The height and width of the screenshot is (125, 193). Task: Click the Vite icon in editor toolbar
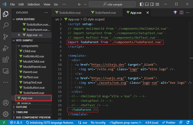tap(175, 12)
